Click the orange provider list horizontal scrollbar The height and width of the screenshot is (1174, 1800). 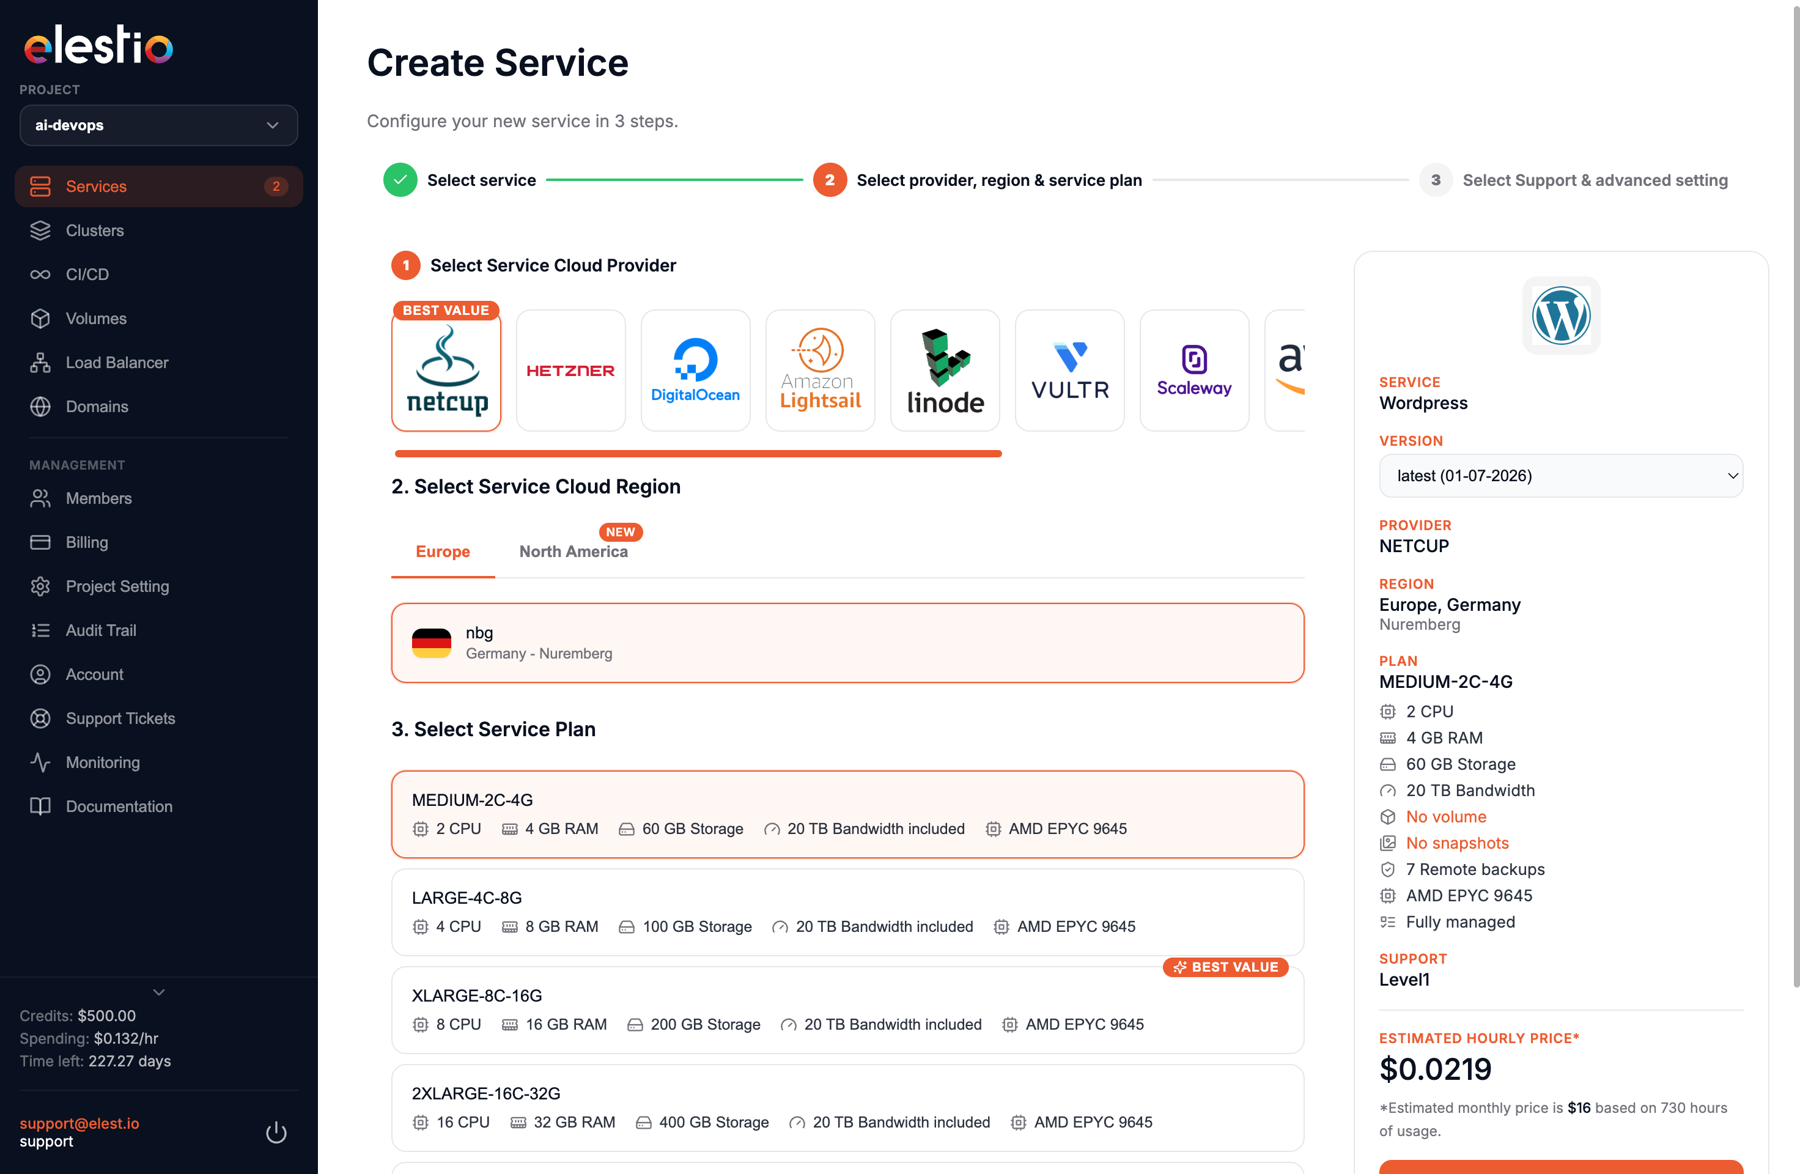pyautogui.click(x=698, y=453)
